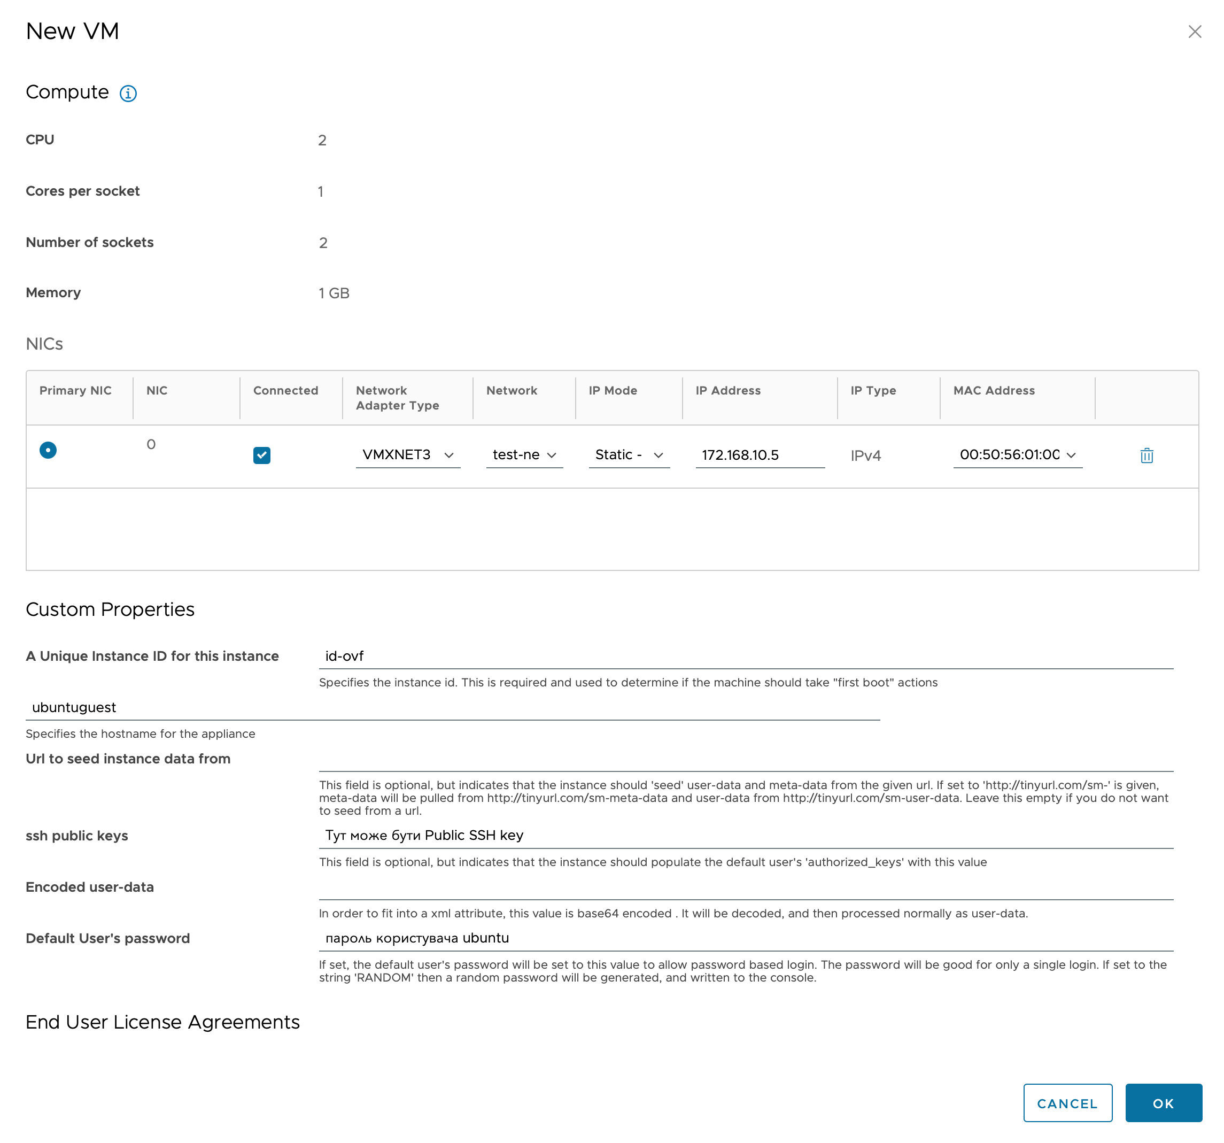
Task: Click the IP Mode column header
Action: coord(613,390)
